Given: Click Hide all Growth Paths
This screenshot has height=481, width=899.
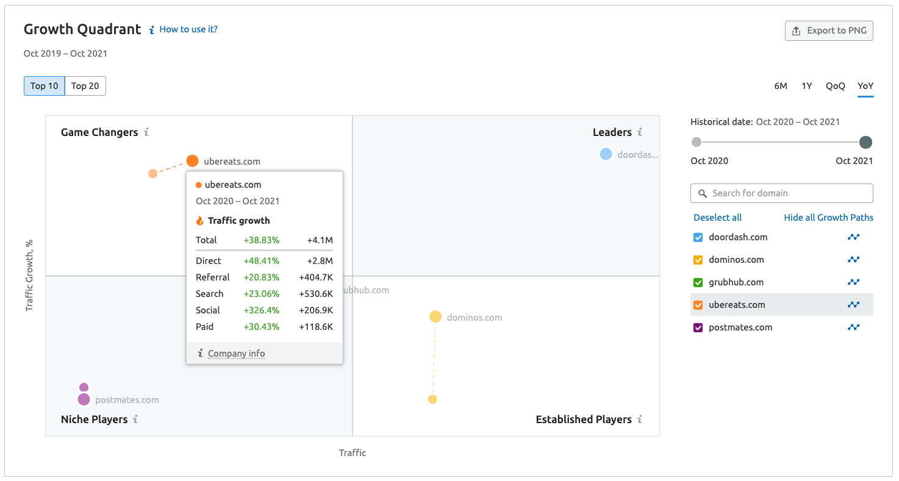Looking at the screenshot, I should tap(829, 218).
